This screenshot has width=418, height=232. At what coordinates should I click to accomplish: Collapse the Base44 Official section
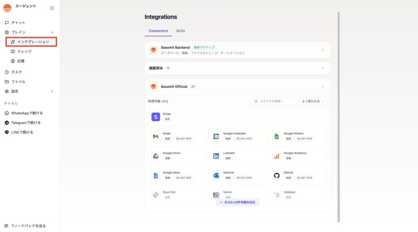[x=323, y=87]
